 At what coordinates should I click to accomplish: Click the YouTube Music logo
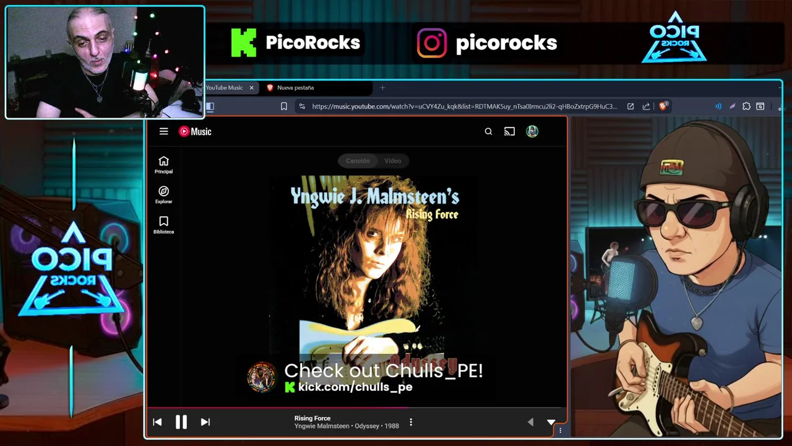[195, 131]
